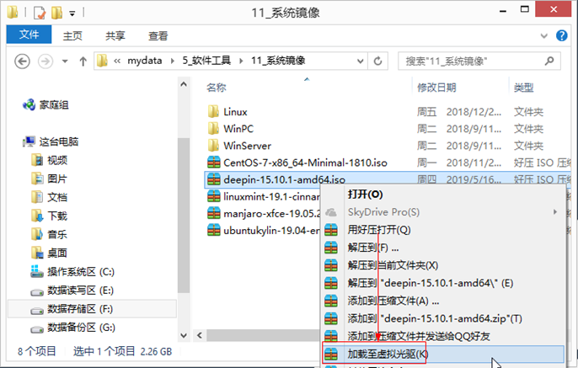The height and width of the screenshot is (368, 578).
Task: Select 用好压打开(Q) menu entry
Action: 379,229
